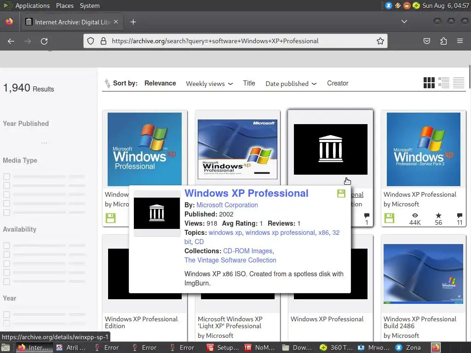
Task: Switch to tile grid view
Action: tap(429, 83)
